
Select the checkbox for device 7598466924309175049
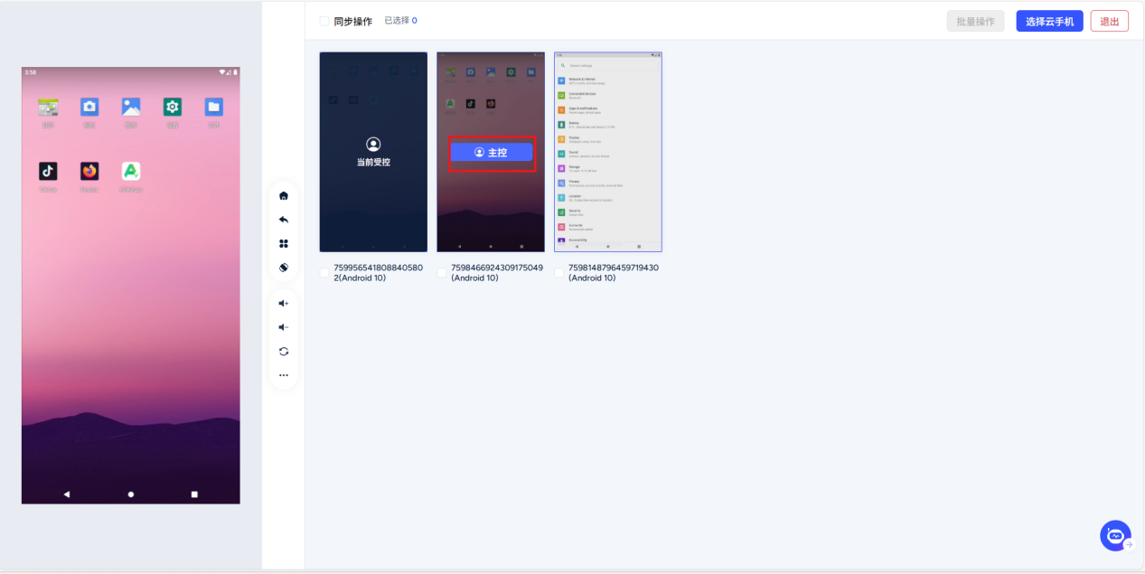click(443, 273)
